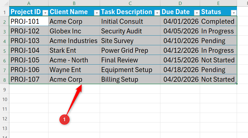
Task: Select the 04/12/2026 due date cell
Action: click(180, 50)
